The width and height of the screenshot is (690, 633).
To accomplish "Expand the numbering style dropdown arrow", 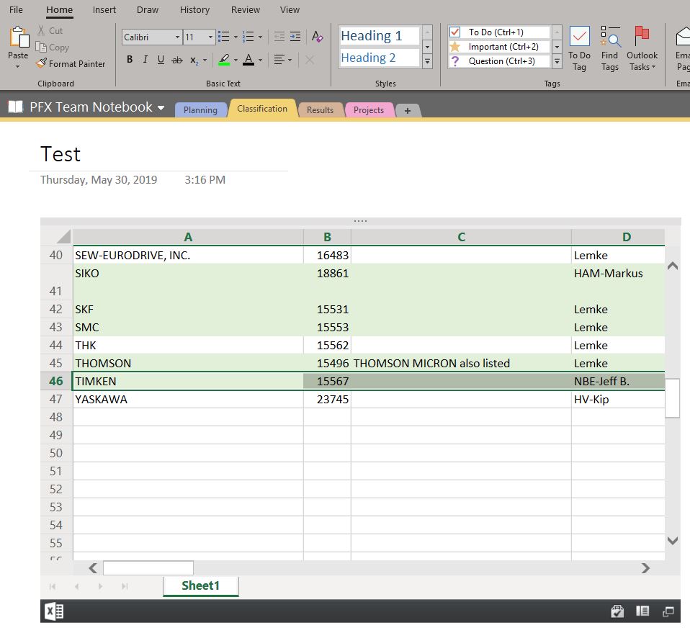I will tap(260, 37).
